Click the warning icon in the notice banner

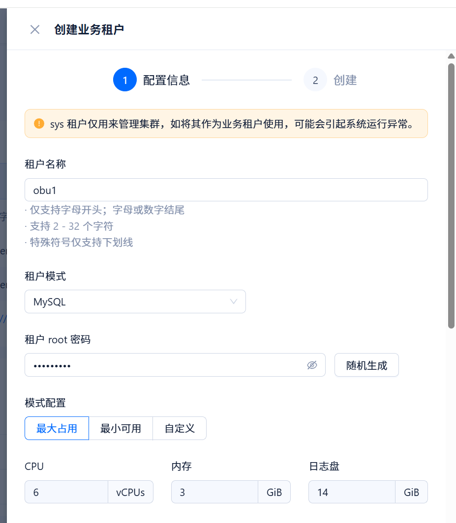40,123
